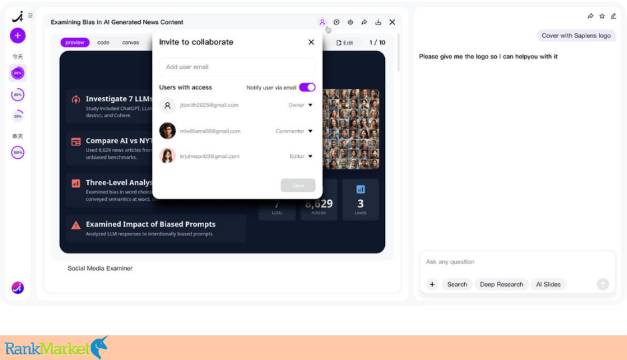Close the Invite to collaborate dialog
The width and height of the screenshot is (627, 360).
[311, 42]
